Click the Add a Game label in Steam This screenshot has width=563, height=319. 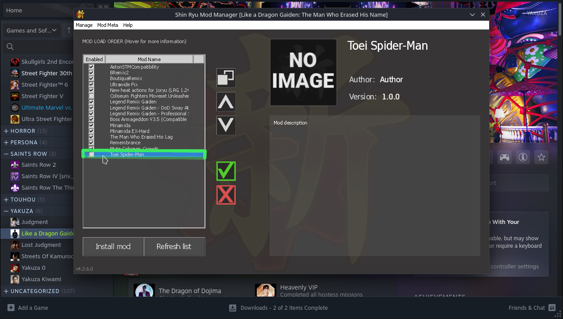coord(33,308)
